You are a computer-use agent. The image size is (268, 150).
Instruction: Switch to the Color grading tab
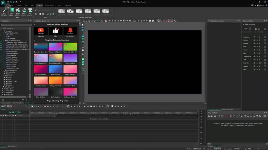[x=12, y=146]
